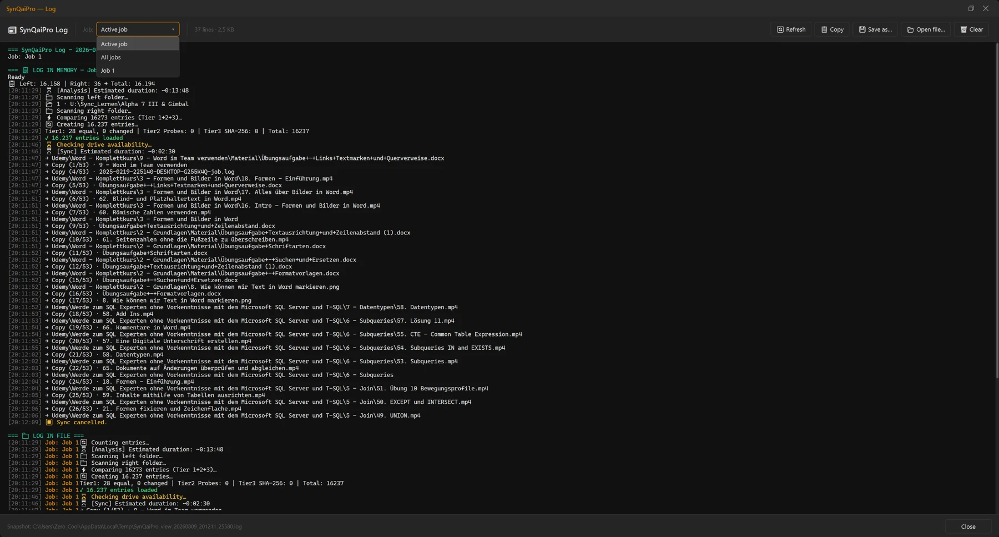Refresh the log view
Image resolution: width=999 pixels, height=537 pixels.
pyautogui.click(x=791, y=29)
